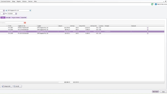Image resolution: width=167 pixels, height=94 pixels.
Task: Sort by Received column header
Action: pyautogui.click(x=148, y=26)
